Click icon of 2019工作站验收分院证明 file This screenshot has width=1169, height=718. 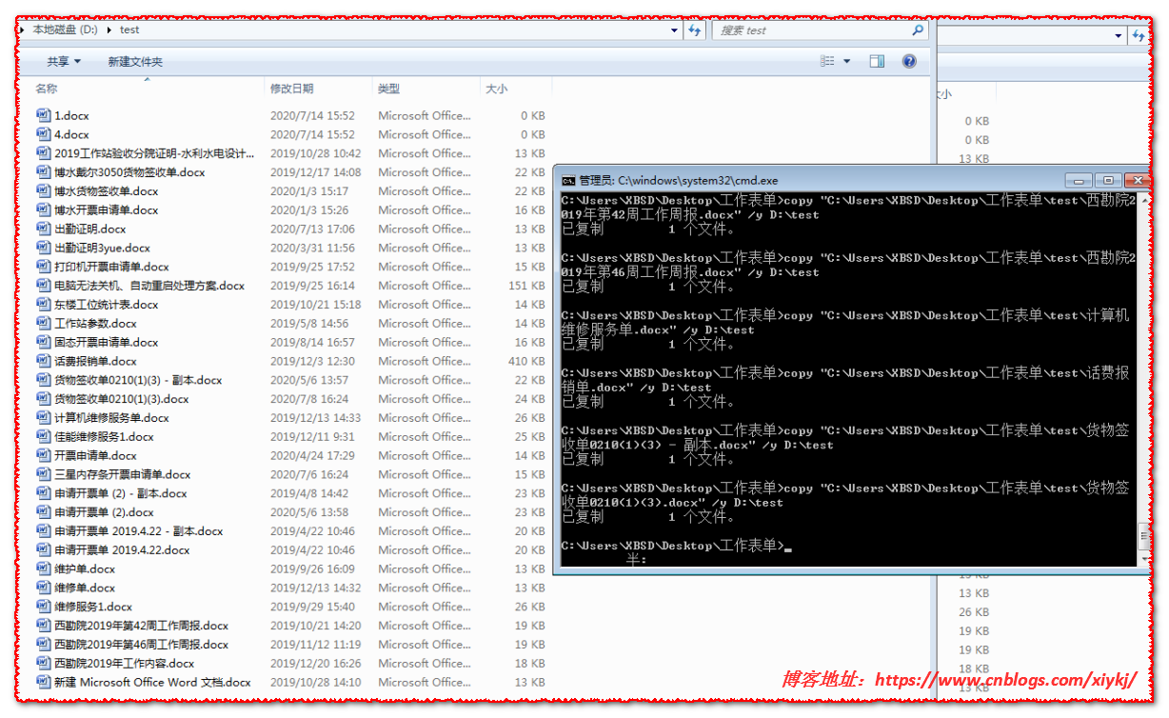(x=44, y=153)
